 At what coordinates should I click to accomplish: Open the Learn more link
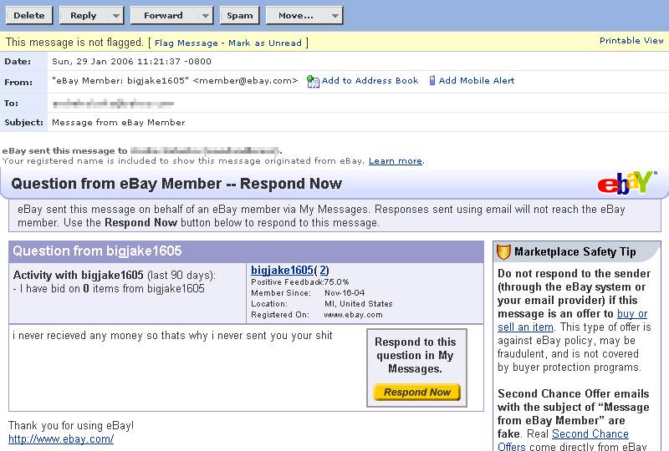(x=396, y=161)
